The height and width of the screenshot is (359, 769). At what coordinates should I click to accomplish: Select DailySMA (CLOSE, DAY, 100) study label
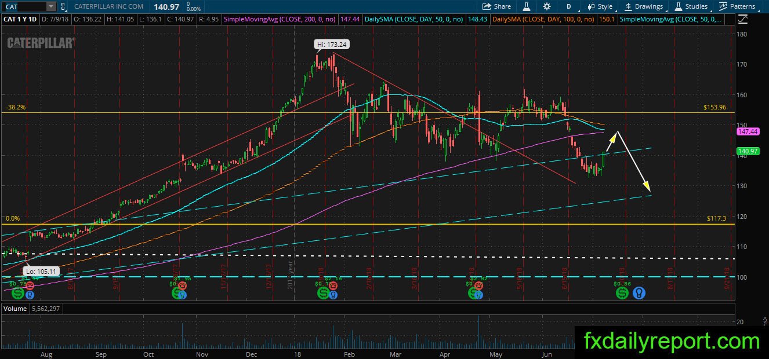(542, 19)
